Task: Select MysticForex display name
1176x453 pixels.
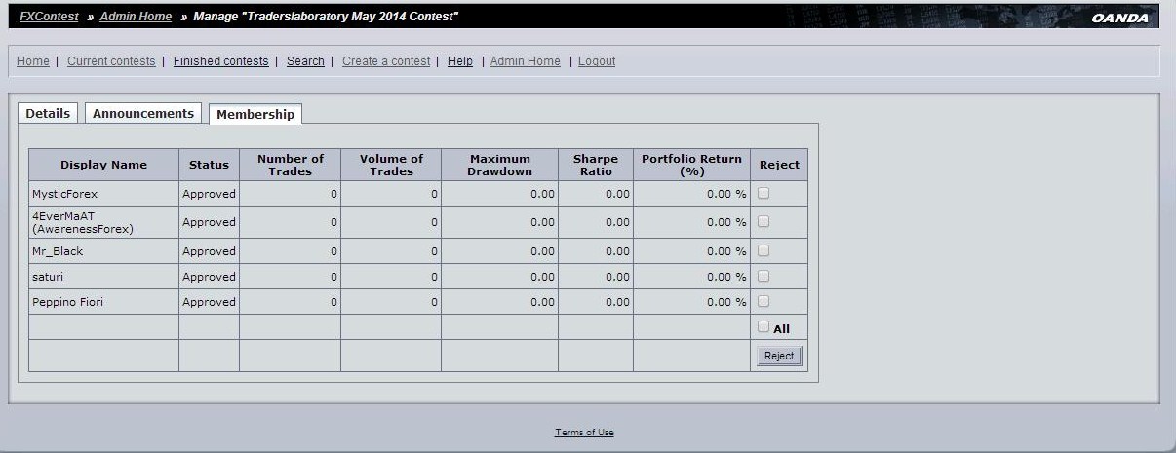Action: [64, 194]
